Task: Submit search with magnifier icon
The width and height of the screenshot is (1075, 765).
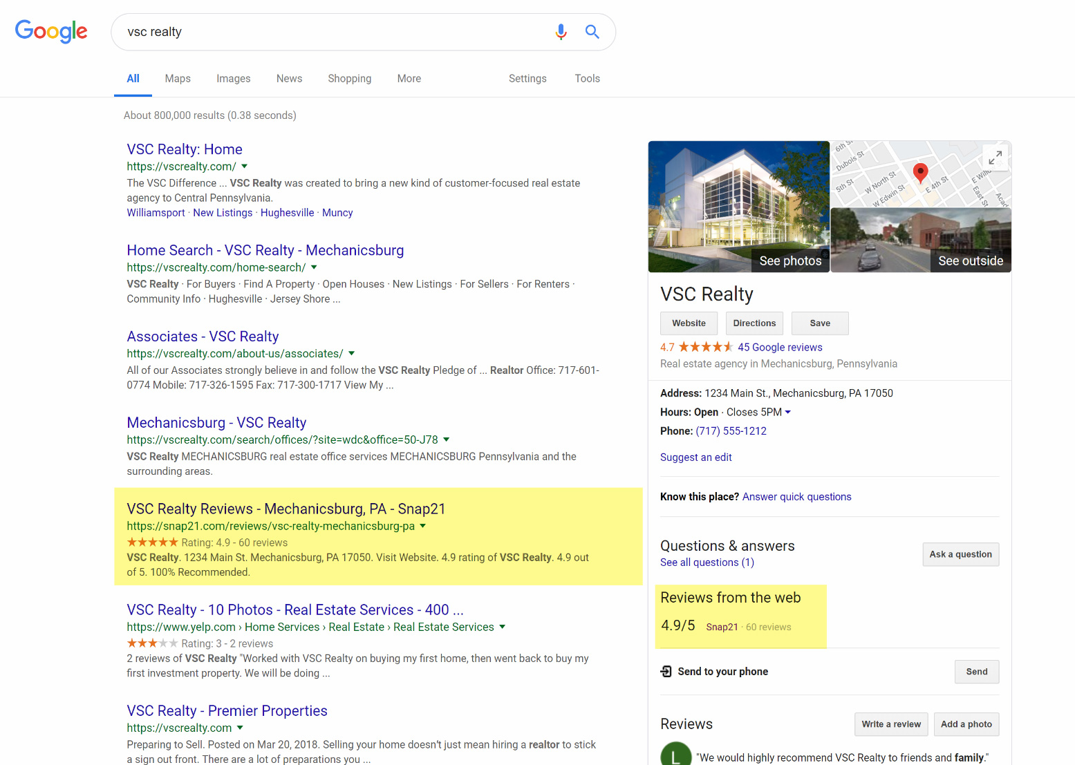Action: pyautogui.click(x=592, y=32)
